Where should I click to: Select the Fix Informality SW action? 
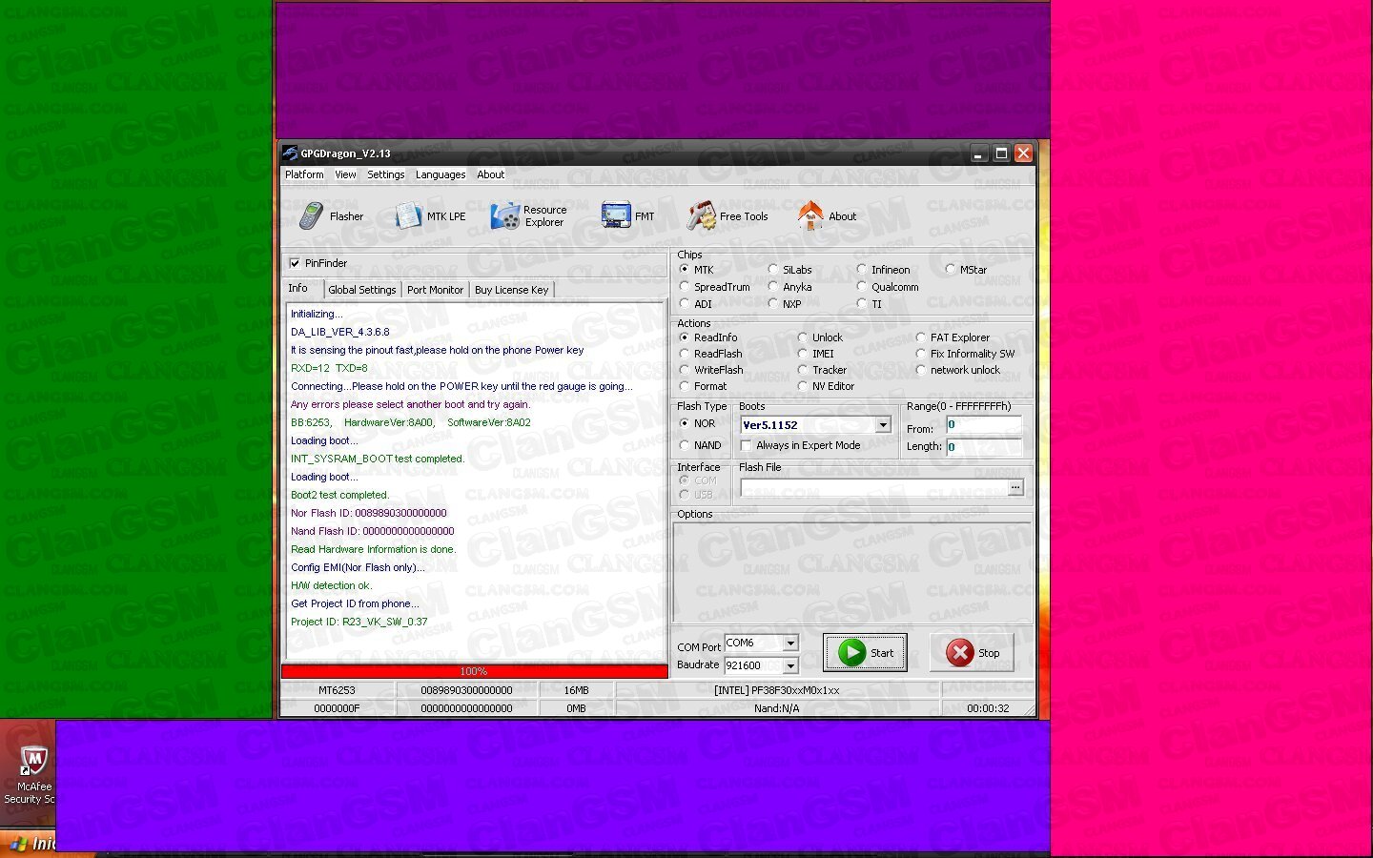point(920,354)
